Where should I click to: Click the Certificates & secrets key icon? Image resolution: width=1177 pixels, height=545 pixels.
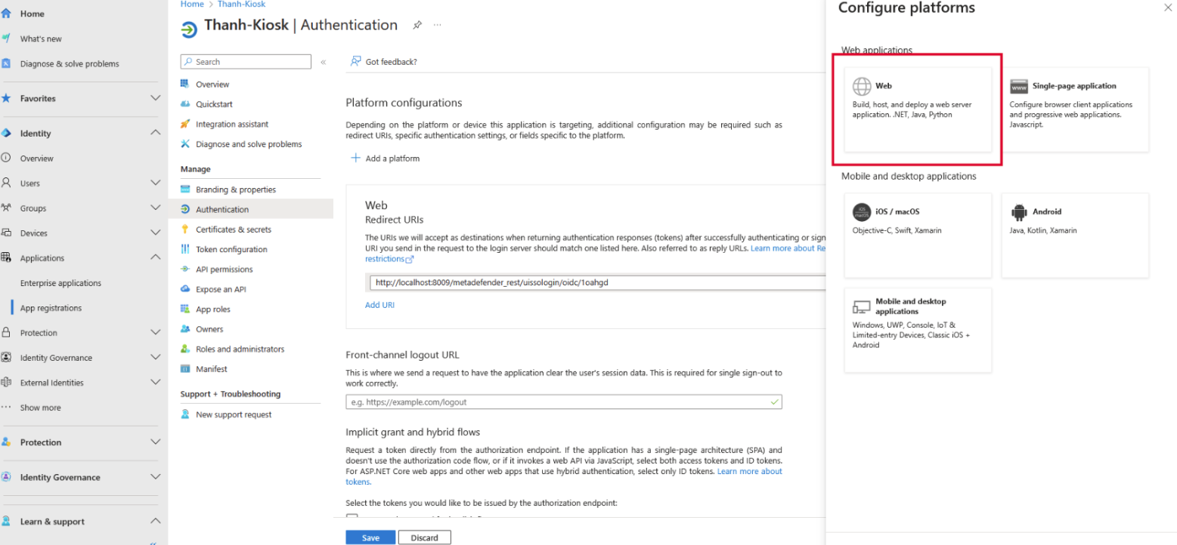coord(185,229)
